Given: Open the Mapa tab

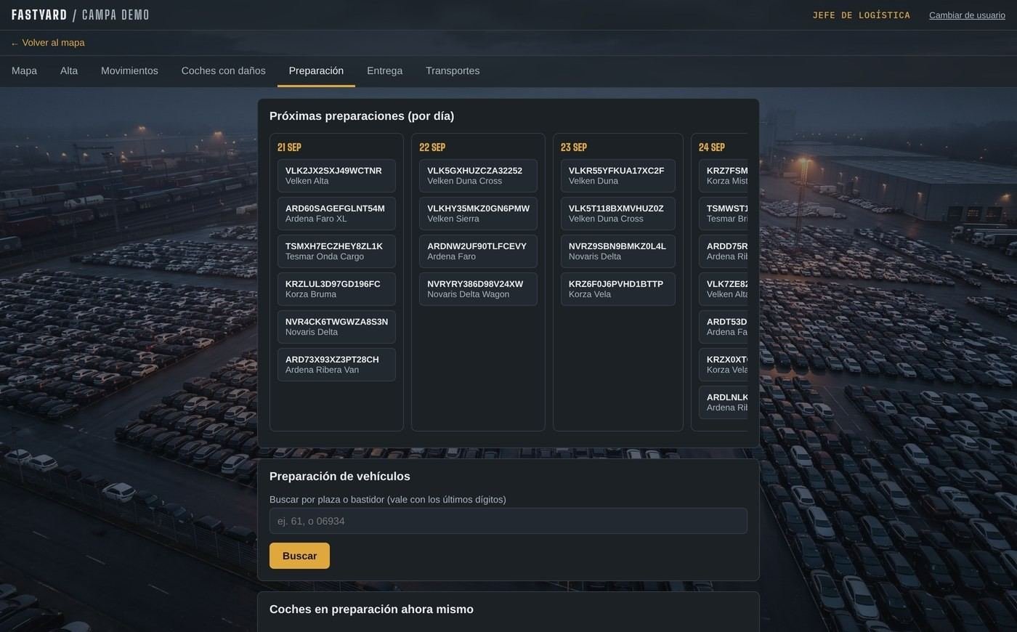Looking at the screenshot, I should [24, 71].
